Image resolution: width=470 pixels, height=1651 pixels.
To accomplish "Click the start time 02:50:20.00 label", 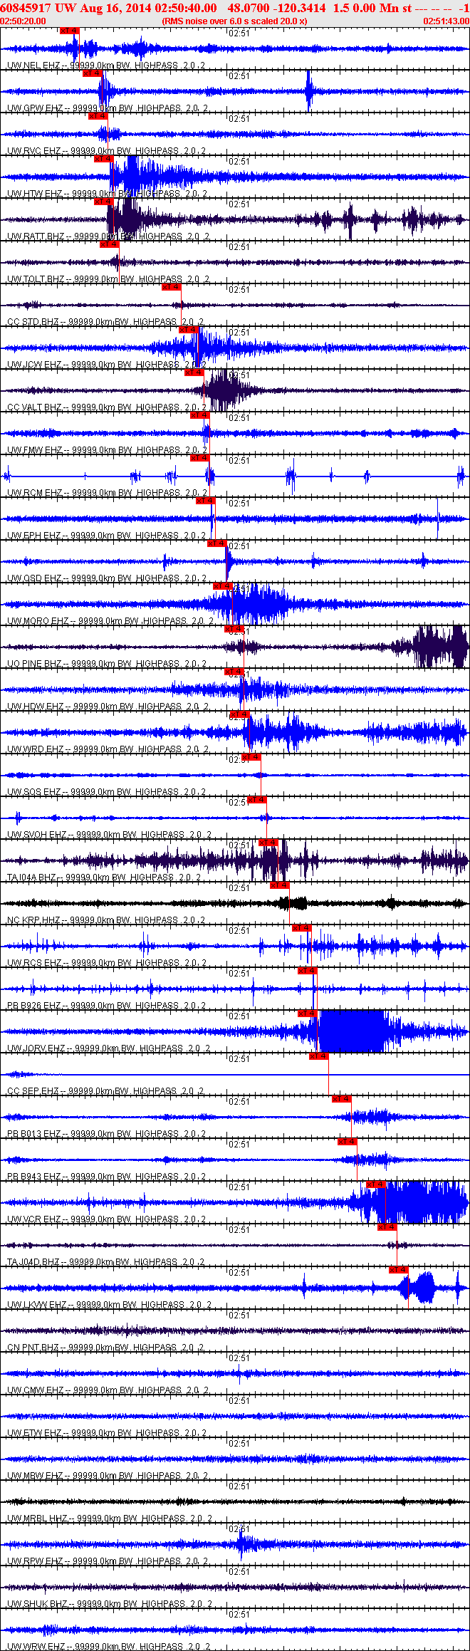I will click(23, 21).
